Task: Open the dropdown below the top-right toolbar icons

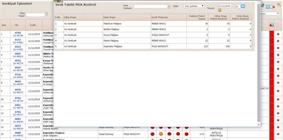Action: 270,13
